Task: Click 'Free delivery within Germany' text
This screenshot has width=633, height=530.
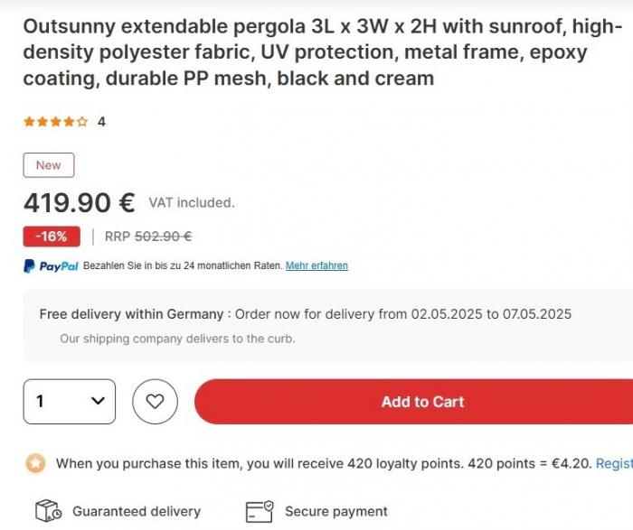Action: pyautogui.click(x=131, y=314)
